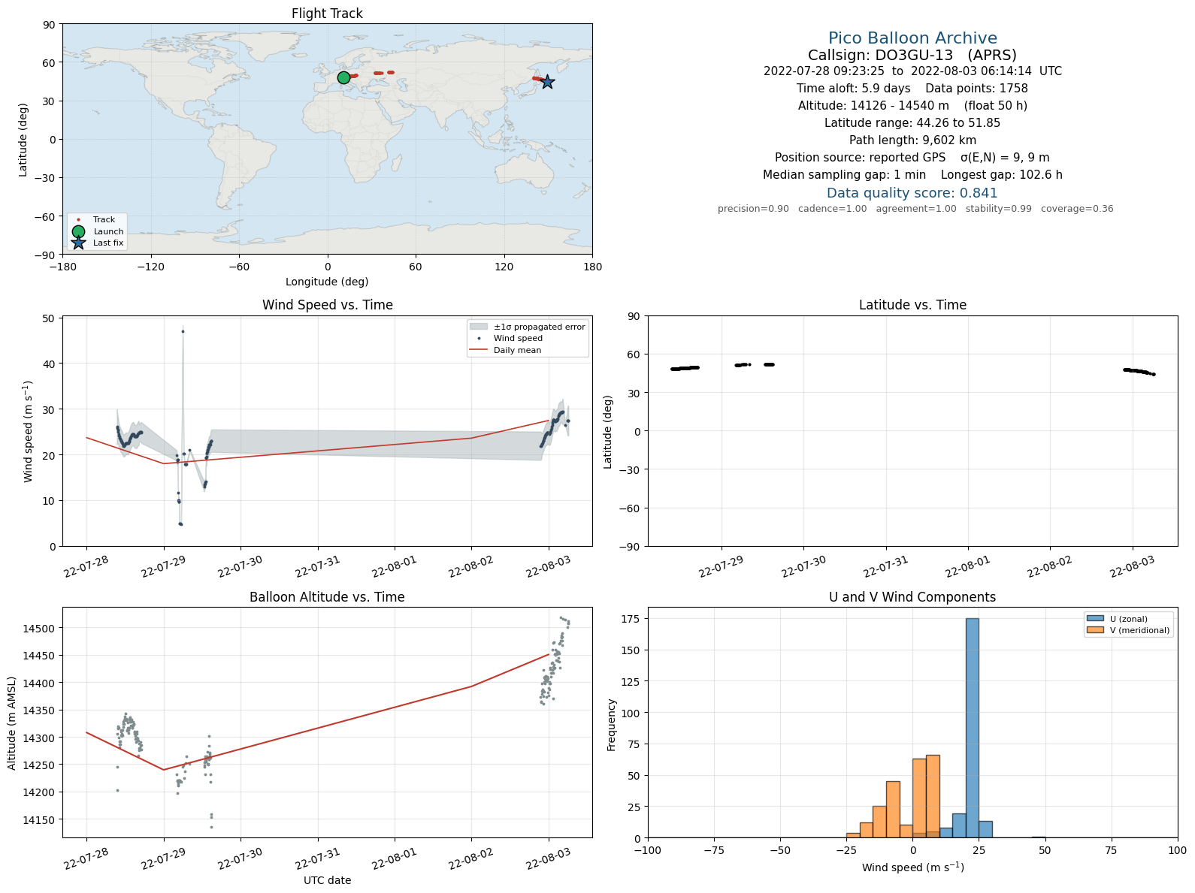Click the wind speed outlier point near 47

coord(183,331)
